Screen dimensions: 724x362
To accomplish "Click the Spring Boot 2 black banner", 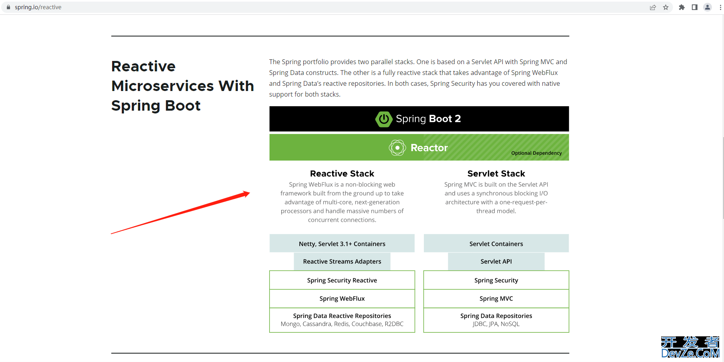I will [x=419, y=119].
